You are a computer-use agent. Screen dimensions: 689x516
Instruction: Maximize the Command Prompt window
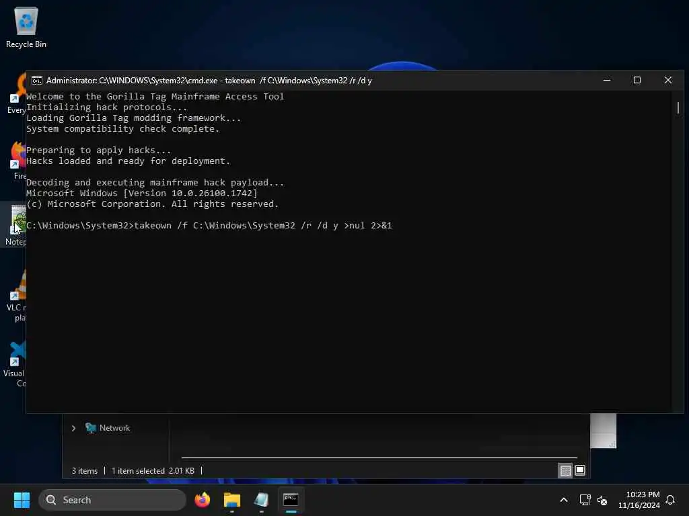[637, 81]
